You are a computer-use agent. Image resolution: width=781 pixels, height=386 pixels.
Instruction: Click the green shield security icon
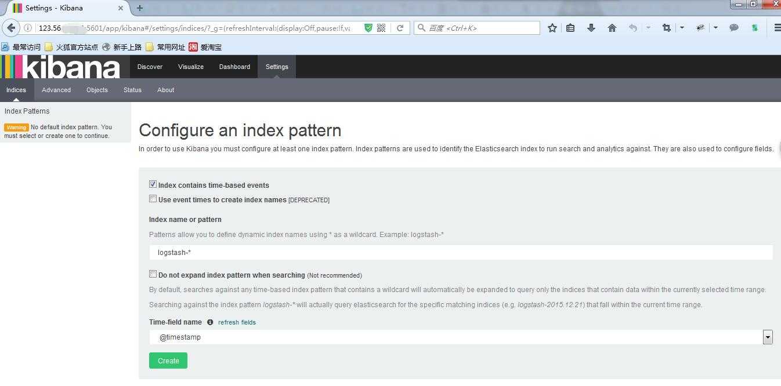pos(368,28)
